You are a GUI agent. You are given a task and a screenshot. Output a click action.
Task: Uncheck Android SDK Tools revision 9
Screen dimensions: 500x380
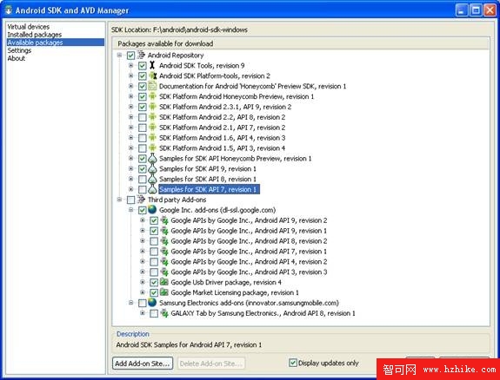[x=143, y=66]
